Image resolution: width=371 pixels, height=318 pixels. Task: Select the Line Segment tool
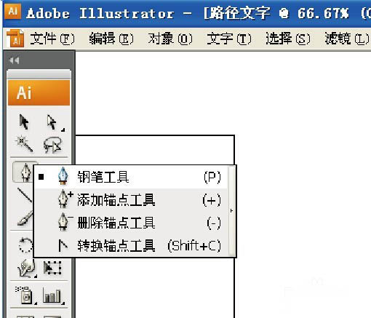pyautogui.click(x=24, y=194)
